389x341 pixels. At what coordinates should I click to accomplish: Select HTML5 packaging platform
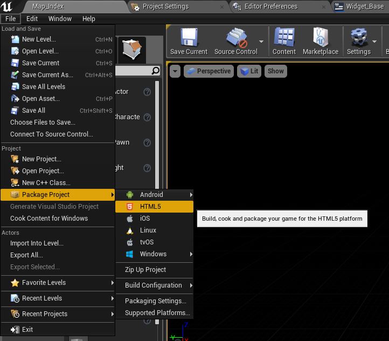[154, 207]
